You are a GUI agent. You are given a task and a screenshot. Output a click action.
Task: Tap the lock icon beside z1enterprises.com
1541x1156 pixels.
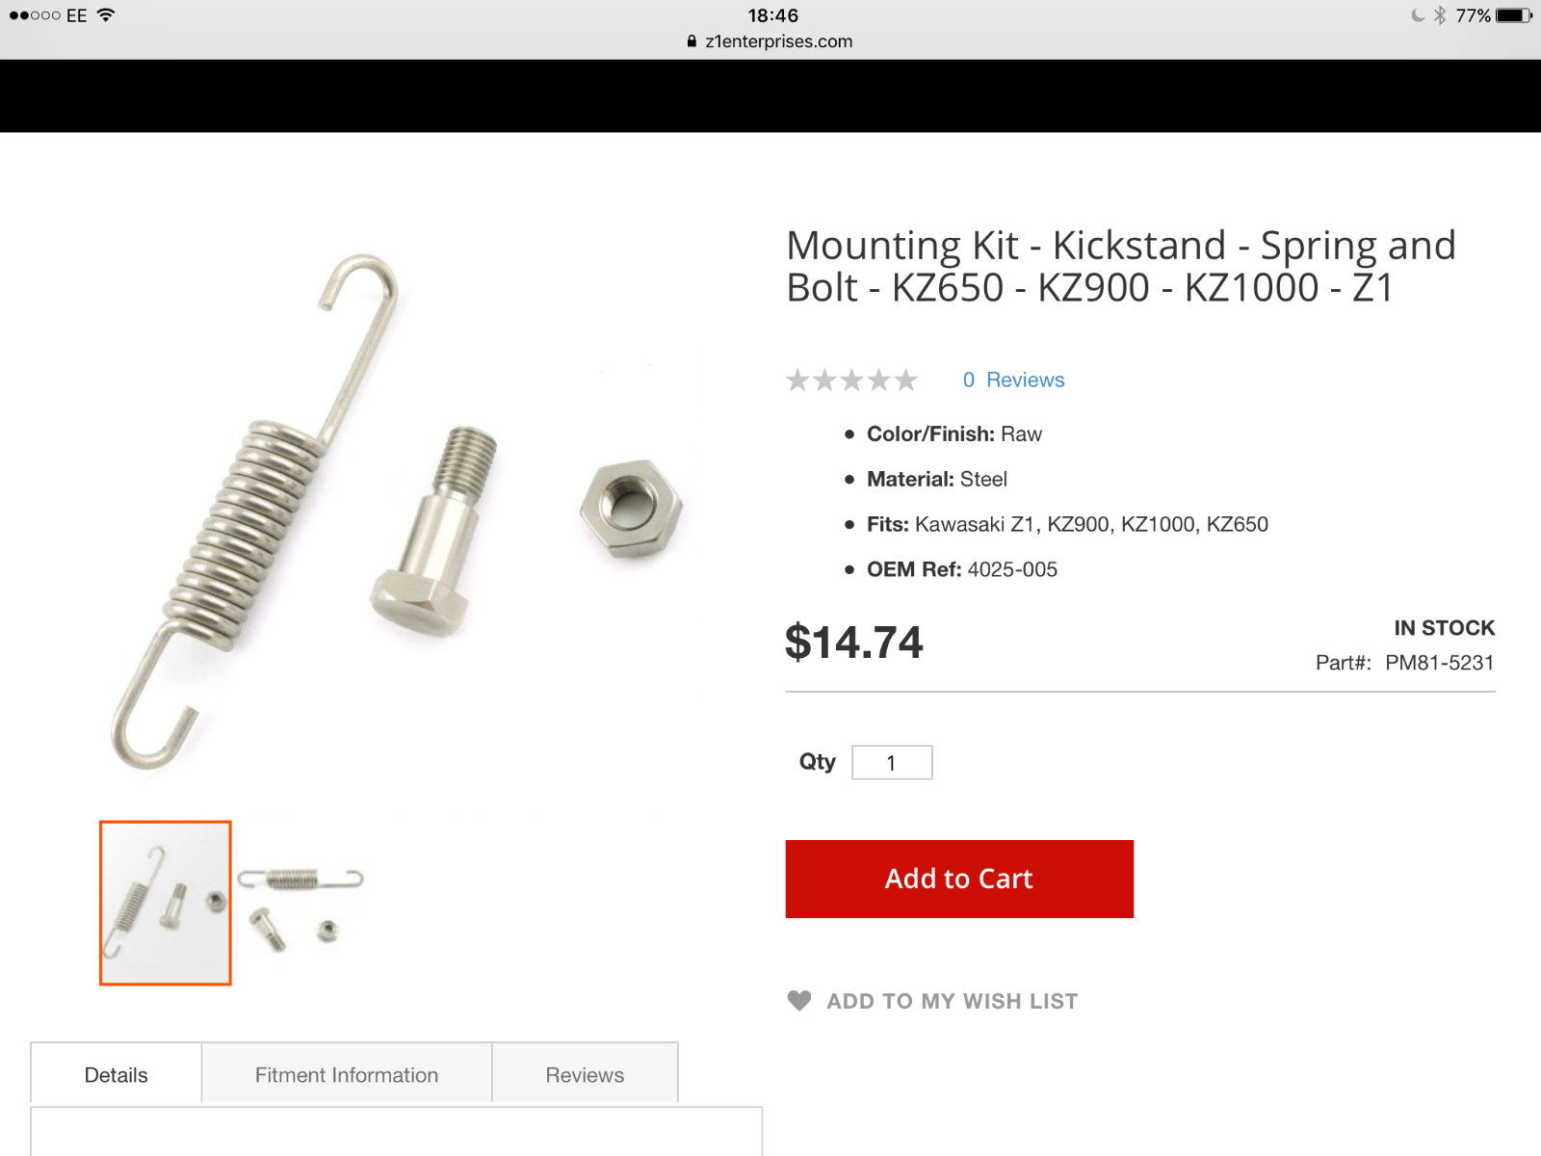point(692,41)
